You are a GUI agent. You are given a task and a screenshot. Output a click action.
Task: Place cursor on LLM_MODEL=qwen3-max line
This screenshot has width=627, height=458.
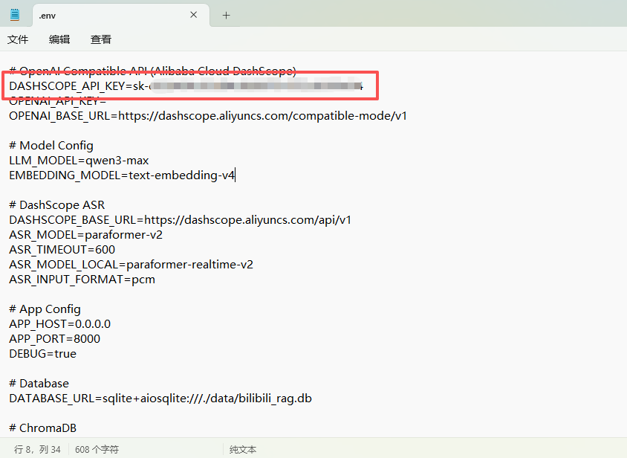click(x=79, y=161)
